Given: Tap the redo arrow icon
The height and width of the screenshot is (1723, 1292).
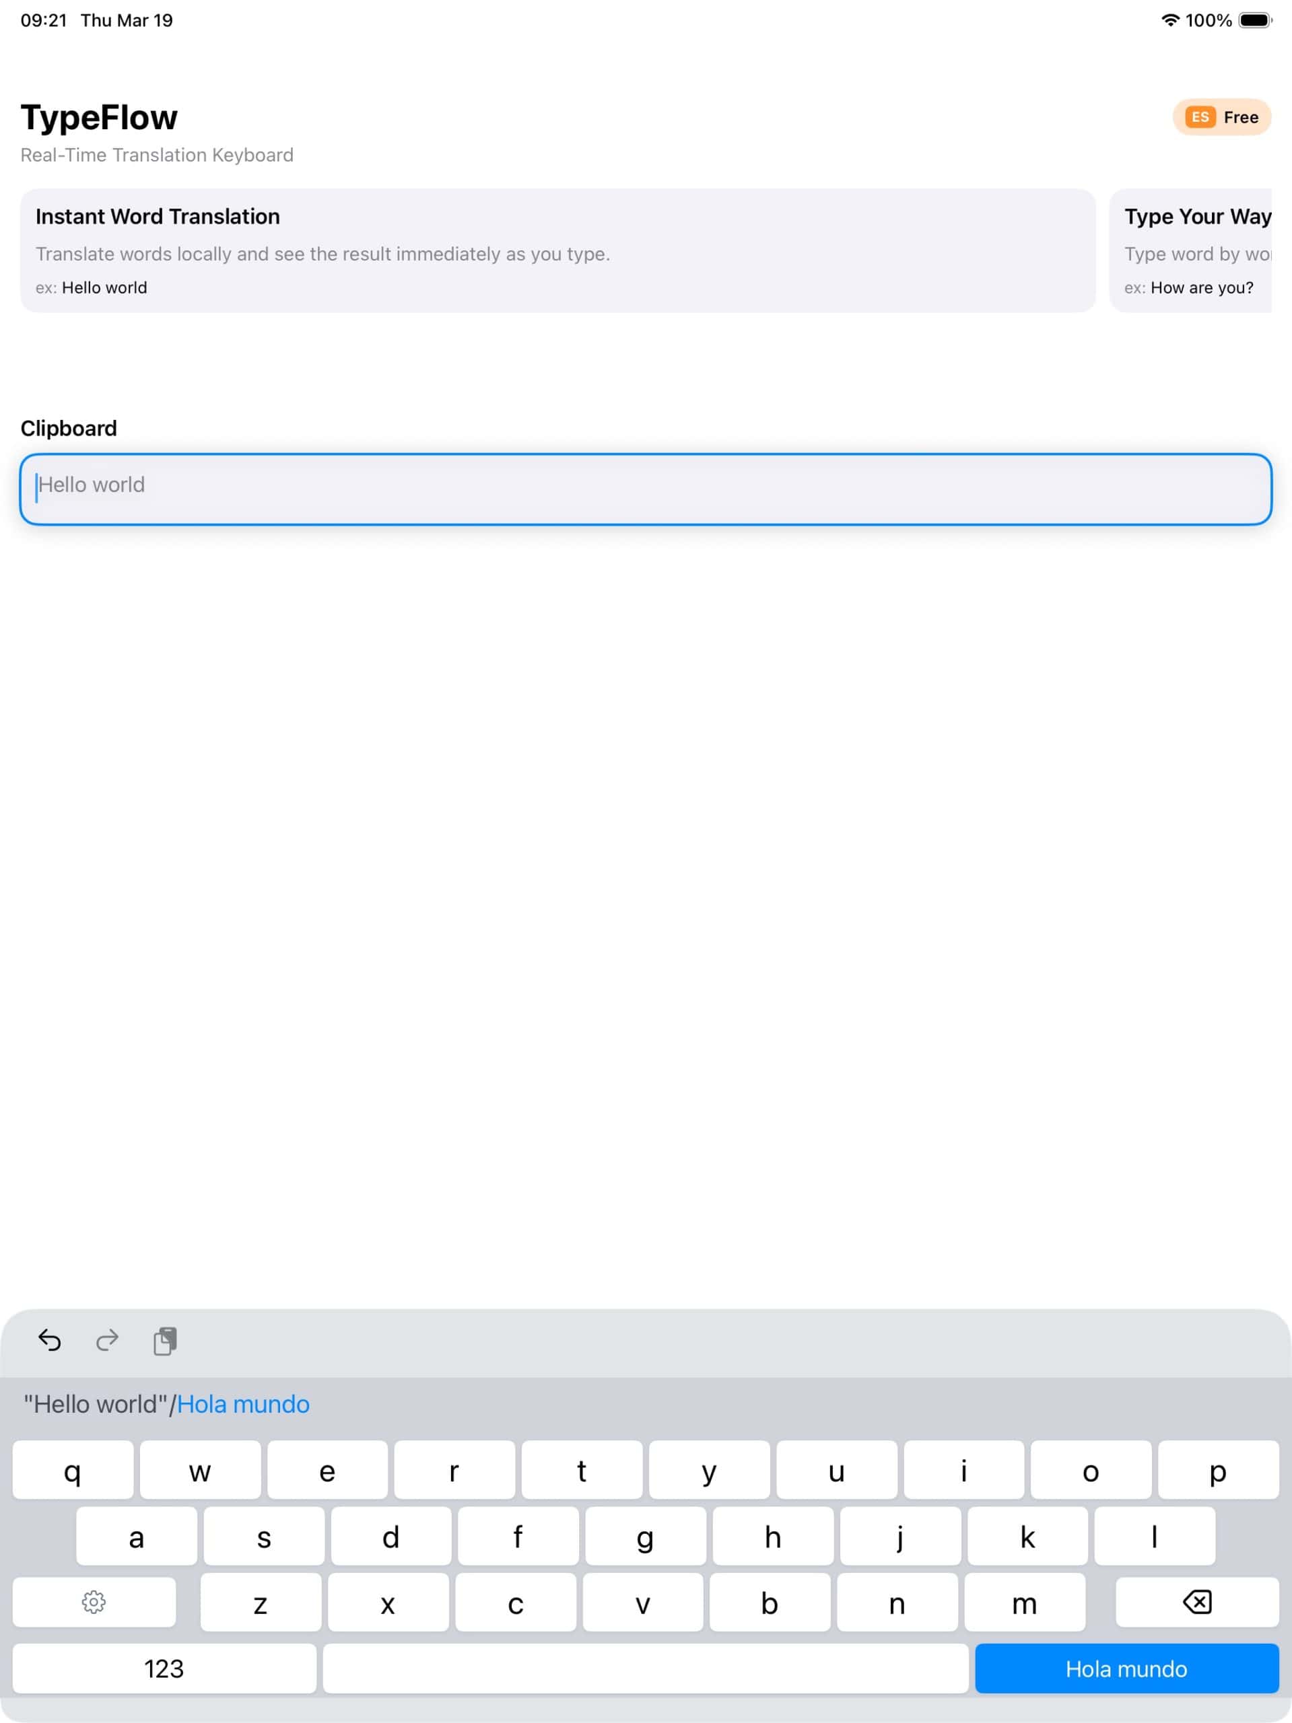Looking at the screenshot, I should point(107,1340).
